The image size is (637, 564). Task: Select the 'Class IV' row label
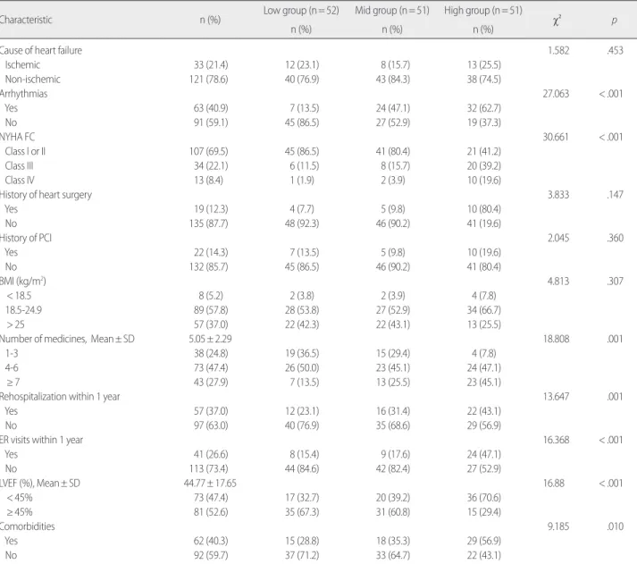coord(20,181)
